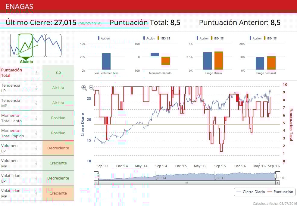Click Volatilidad LP Decreciente cell

[x=58, y=178]
